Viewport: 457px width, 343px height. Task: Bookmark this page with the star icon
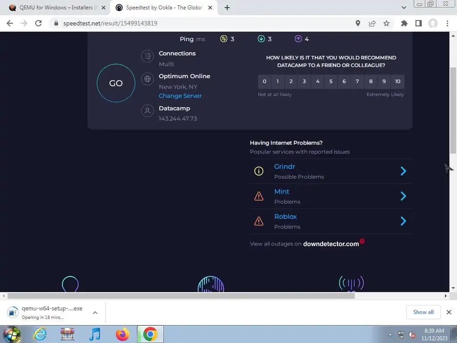tap(386, 23)
